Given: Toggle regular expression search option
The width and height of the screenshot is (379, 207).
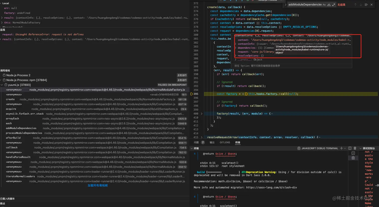Looking at the screenshot, I should pyautogui.click(x=334, y=5).
